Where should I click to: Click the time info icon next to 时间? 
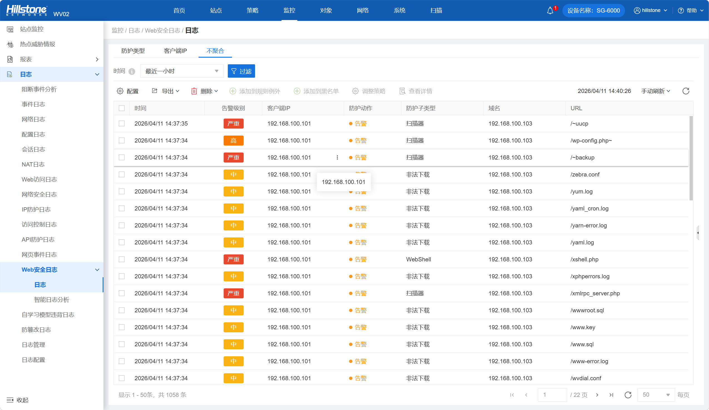click(132, 71)
